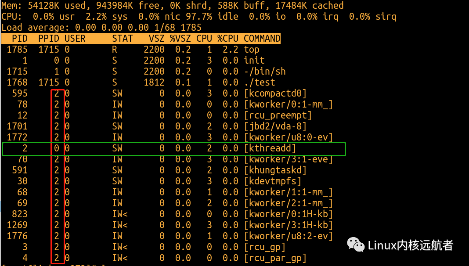
Task: Click the [rcu_preempt] kernel thread entry
Action: coord(278,115)
